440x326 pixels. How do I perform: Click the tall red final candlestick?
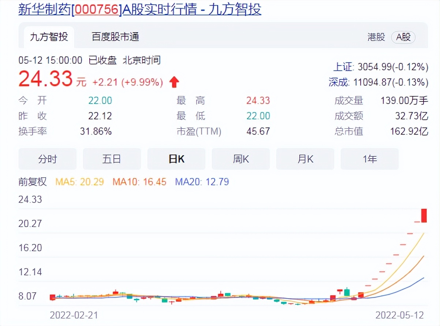point(423,216)
